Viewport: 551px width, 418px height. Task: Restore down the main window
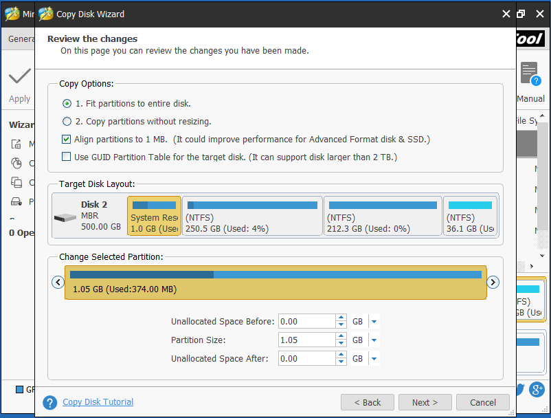coord(521,14)
